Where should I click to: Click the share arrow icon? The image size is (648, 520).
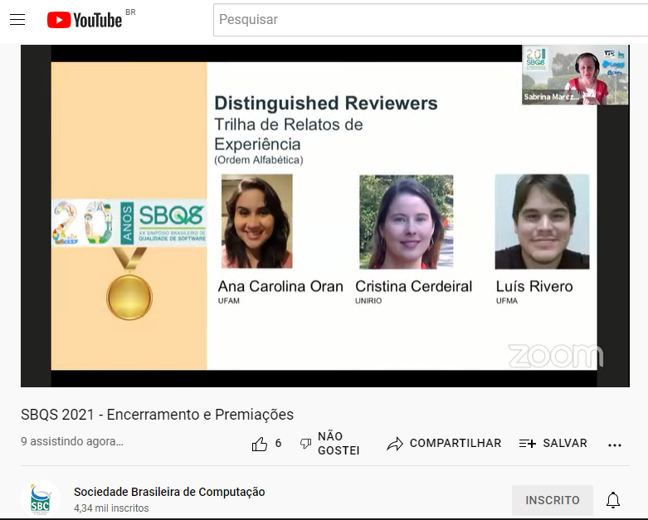point(395,444)
